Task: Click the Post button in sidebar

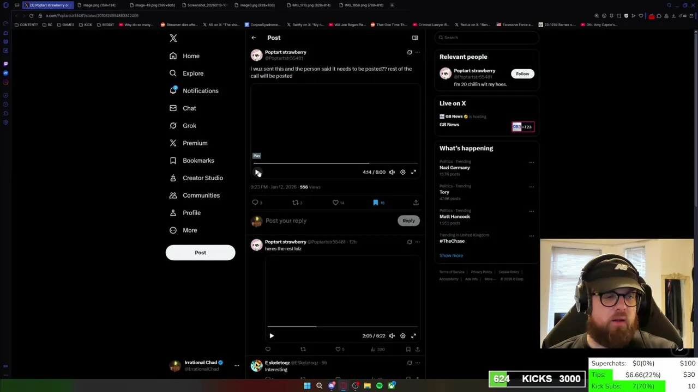Action: coord(200,253)
